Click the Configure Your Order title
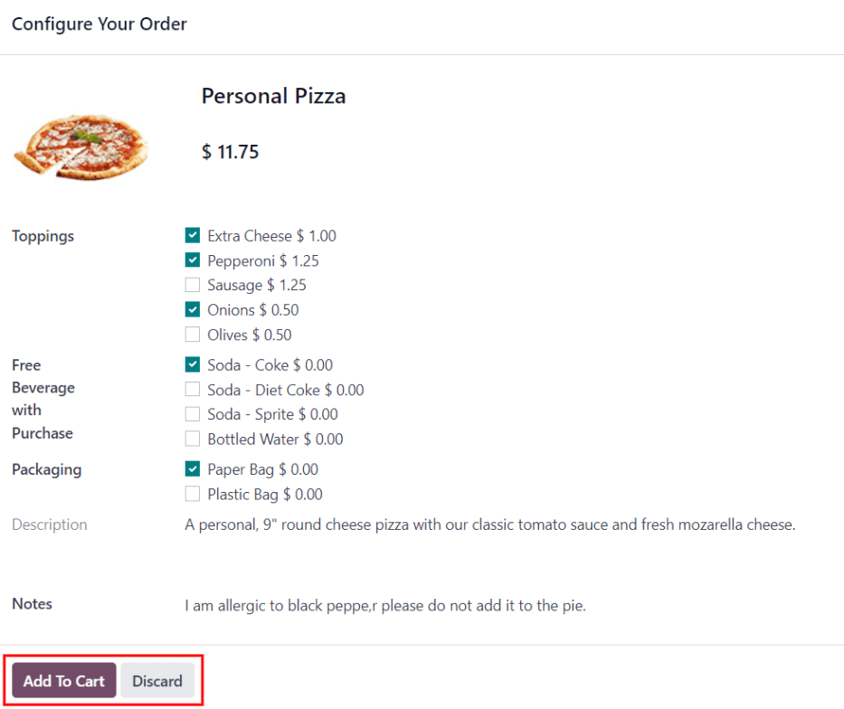844x709 pixels. (x=99, y=24)
